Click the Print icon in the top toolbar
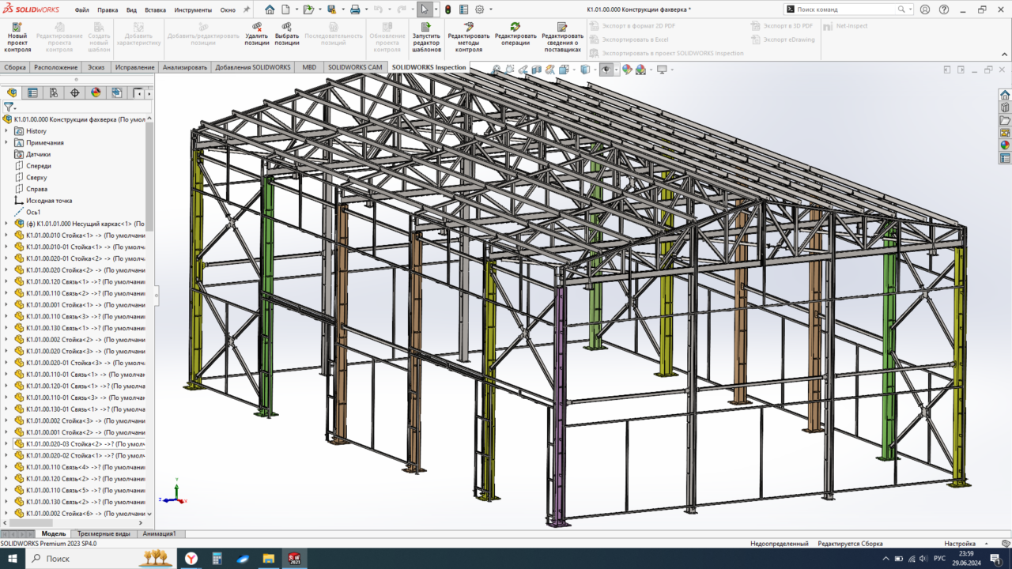Viewport: 1012px width, 569px height. pos(355,9)
